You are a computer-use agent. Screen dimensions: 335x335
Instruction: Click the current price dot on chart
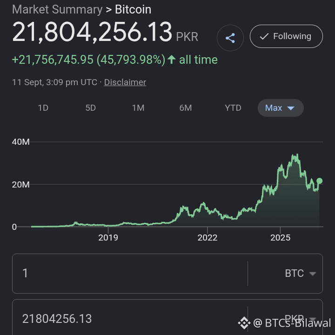(319, 181)
